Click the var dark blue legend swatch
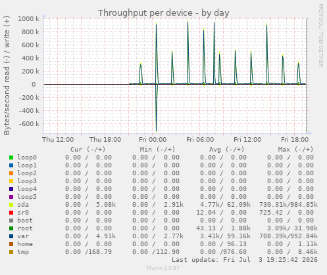Image resolution: width=327 pixels, height=275 pixels. coord(11,236)
